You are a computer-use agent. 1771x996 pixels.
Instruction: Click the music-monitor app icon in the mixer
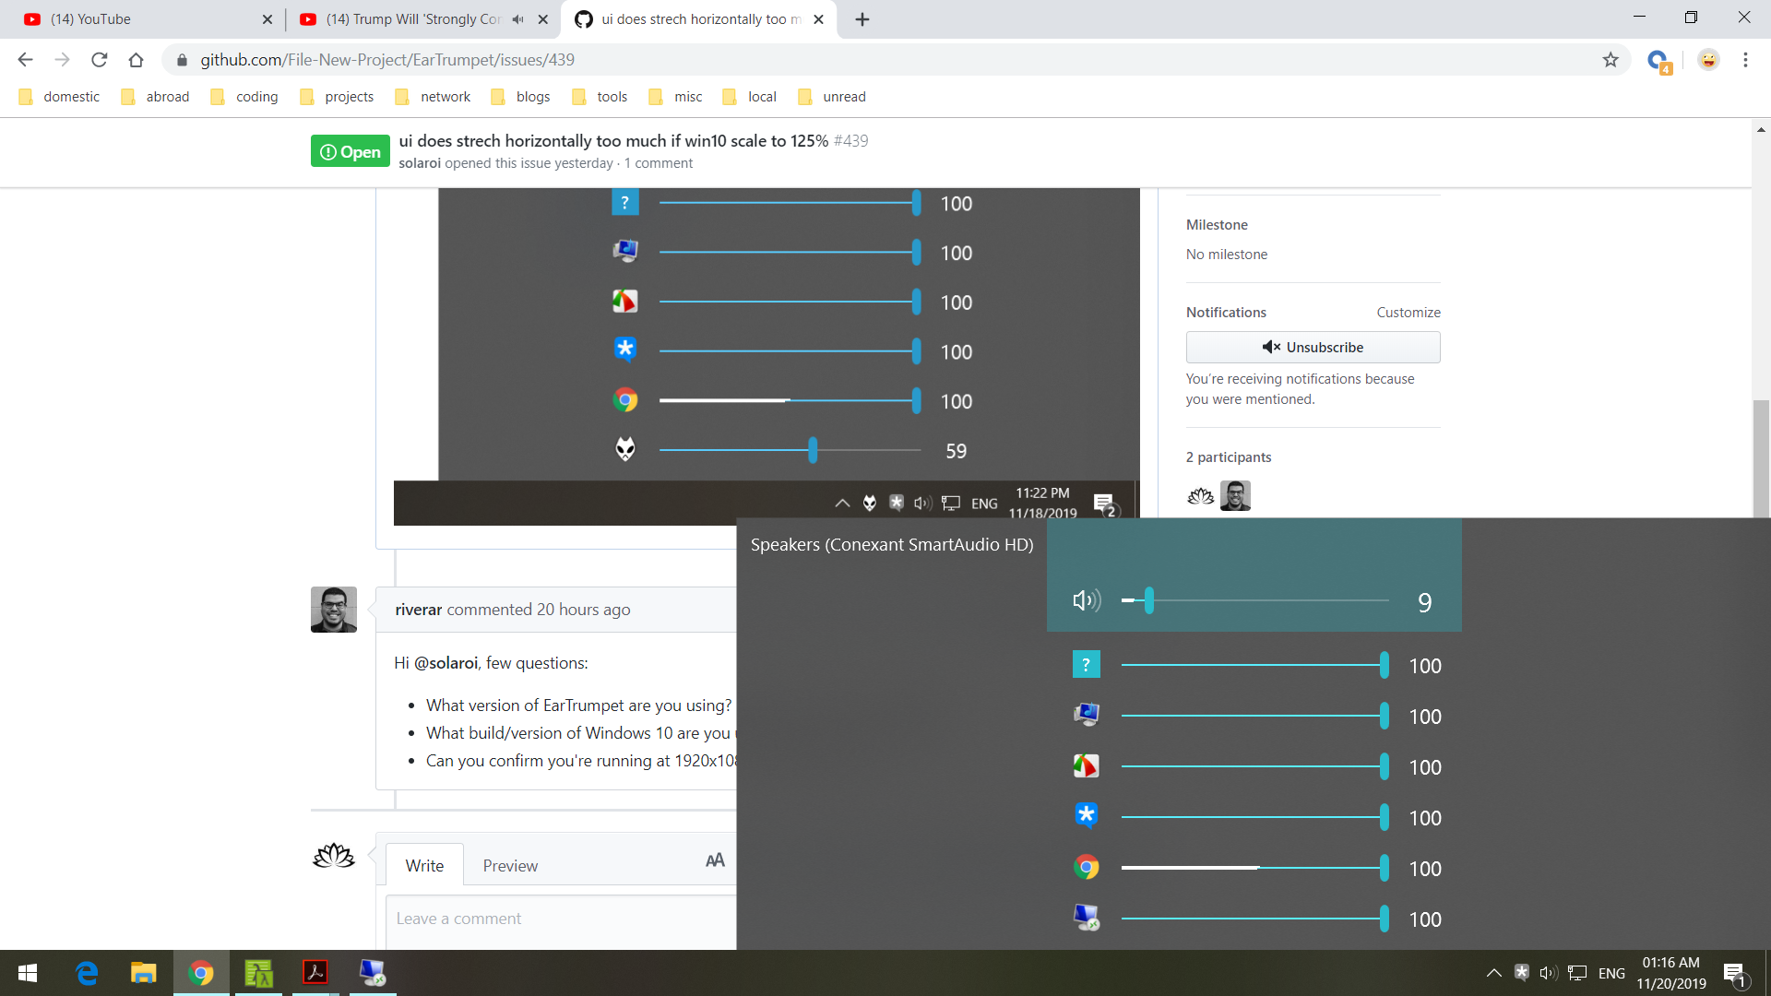pos(1087,715)
